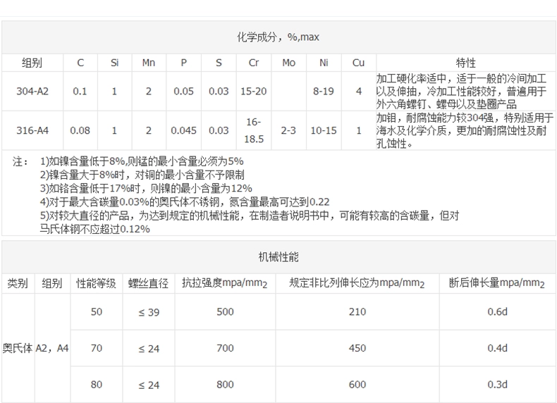557x403 pixels.
Task: Click the 16-18.5 chromium range
Action: click(x=254, y=130)
